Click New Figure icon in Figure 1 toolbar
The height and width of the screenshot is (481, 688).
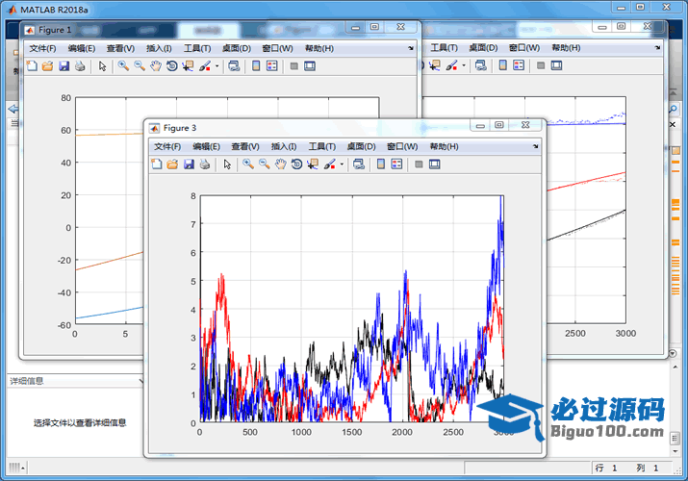tap(32, 66)
